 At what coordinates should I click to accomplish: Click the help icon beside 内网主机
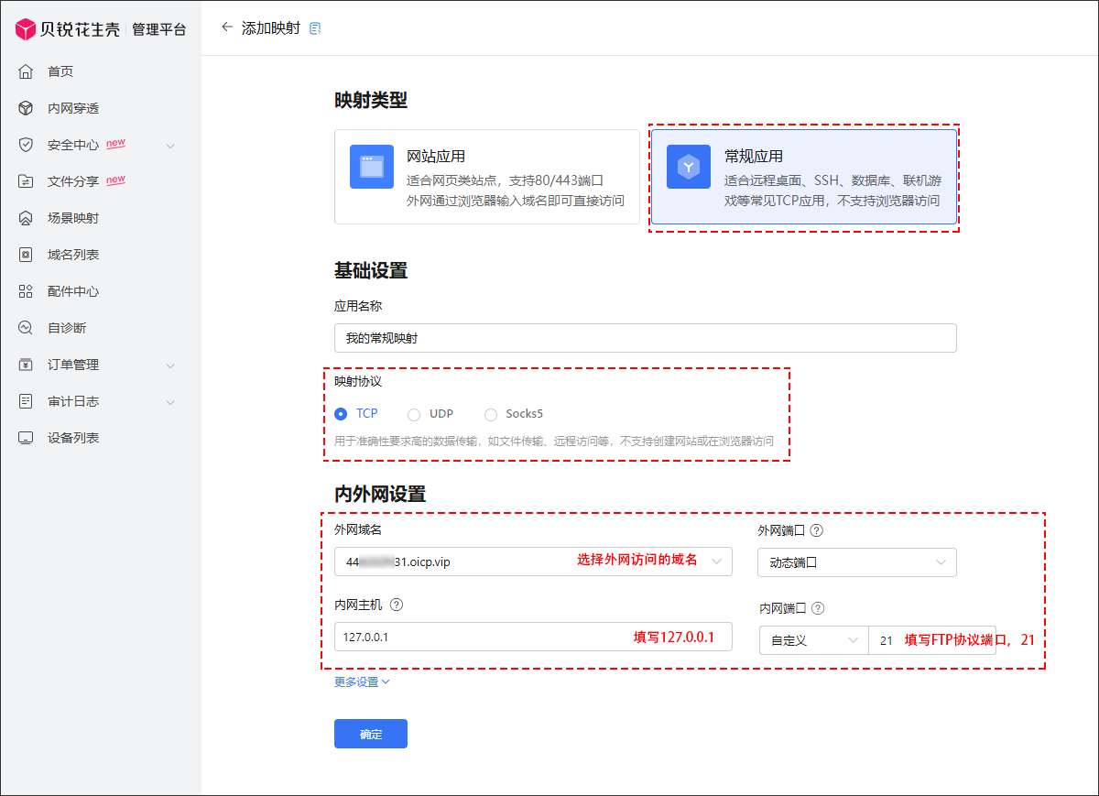pyautogui.click(x=397, y=605)
